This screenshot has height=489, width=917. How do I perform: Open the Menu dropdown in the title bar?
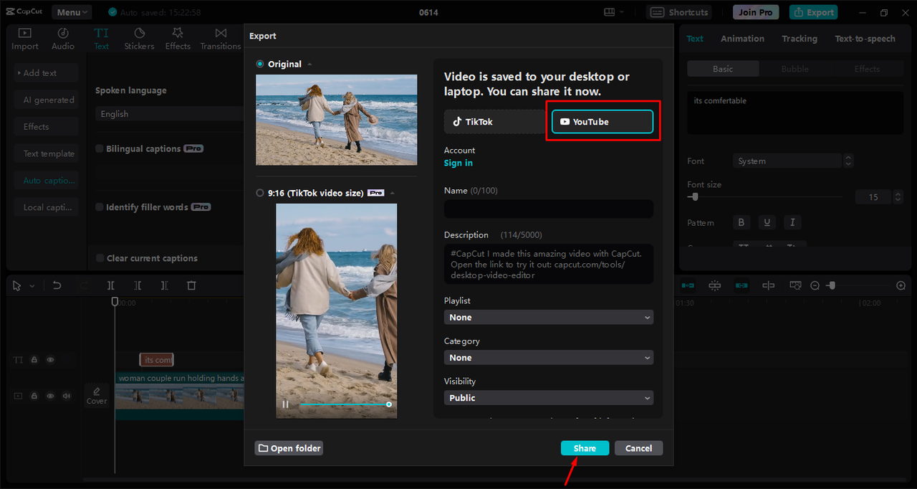[72, 12]
